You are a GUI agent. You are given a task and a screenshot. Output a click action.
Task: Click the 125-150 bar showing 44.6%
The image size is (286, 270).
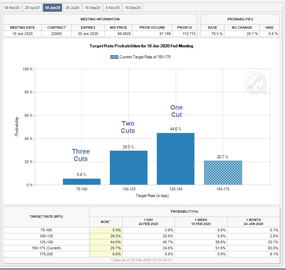point(175,159)
